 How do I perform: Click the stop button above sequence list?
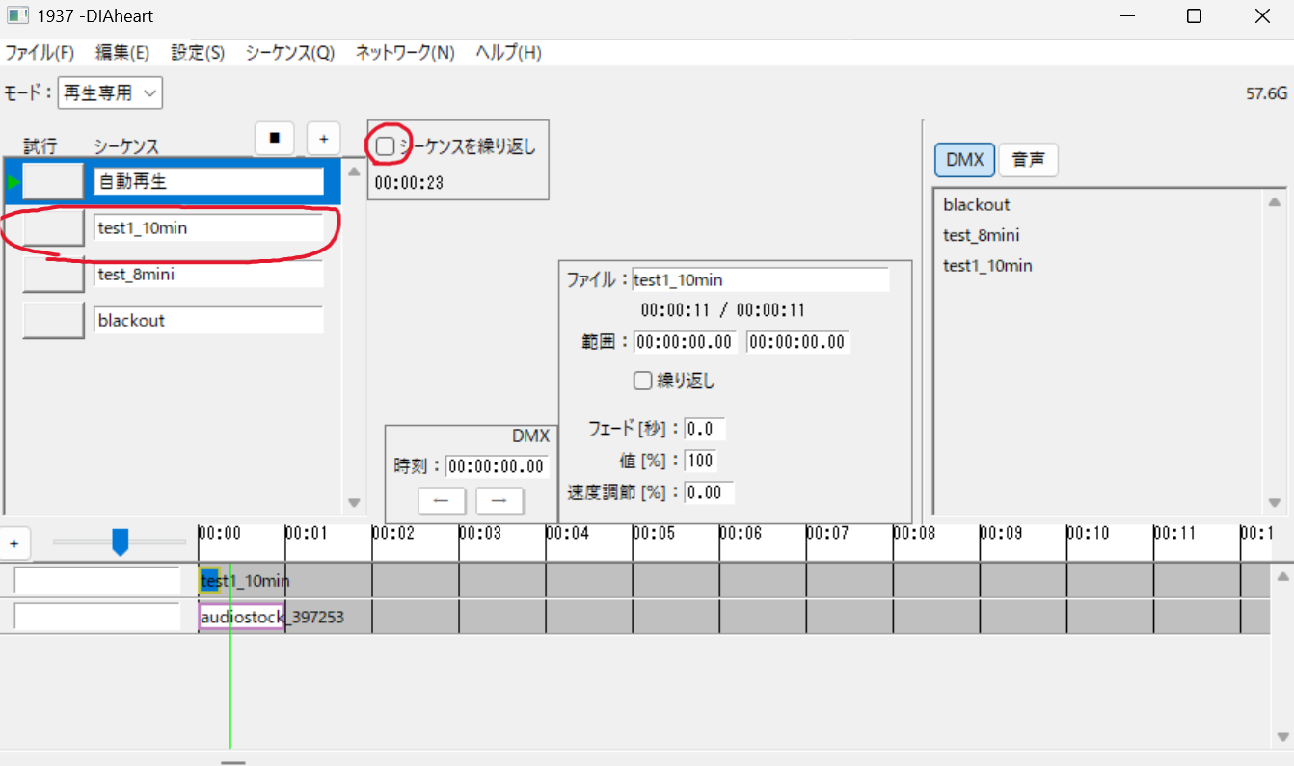(x=275, y=139)
